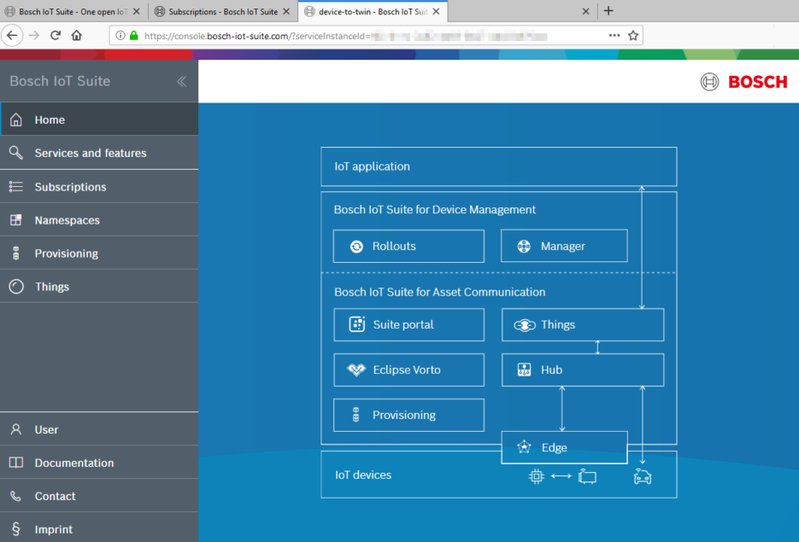Open the Manager service
Screen dimensions: 799x542
coord(564,246)
